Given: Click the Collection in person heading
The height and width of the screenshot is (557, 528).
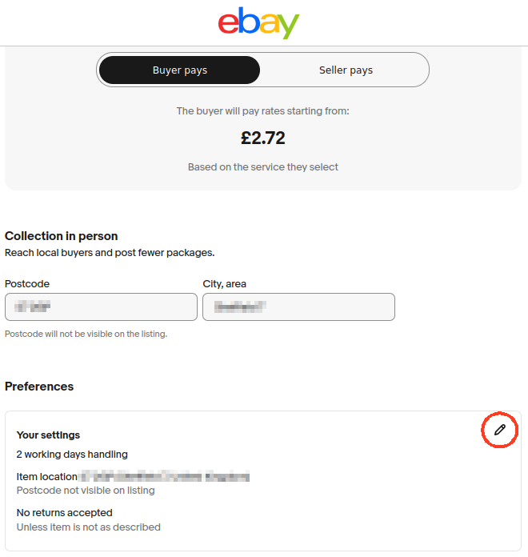Looking at the screenshot, I should click(x=61, y=236).
